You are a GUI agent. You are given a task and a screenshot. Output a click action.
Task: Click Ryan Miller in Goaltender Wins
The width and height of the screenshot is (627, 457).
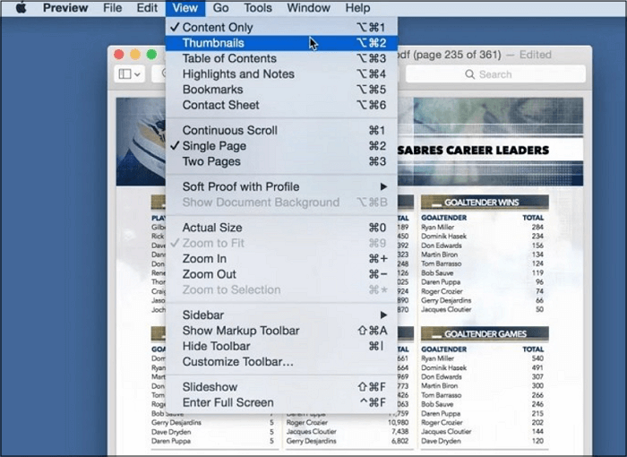pos(437,227)
